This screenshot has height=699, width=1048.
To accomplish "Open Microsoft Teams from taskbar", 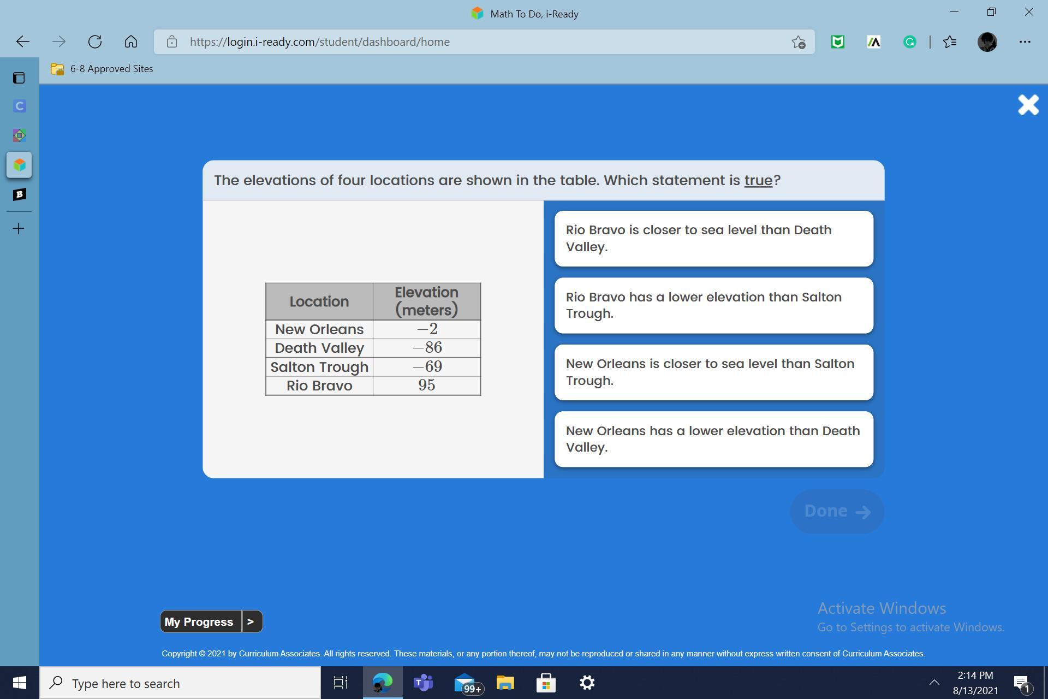I will click(x=423, y=683).
